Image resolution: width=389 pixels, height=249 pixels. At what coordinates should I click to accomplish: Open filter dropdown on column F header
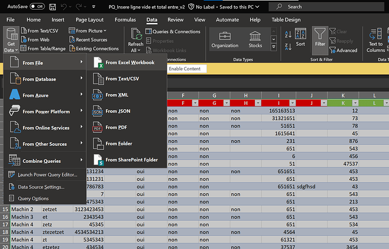click(x=195, y=103)
